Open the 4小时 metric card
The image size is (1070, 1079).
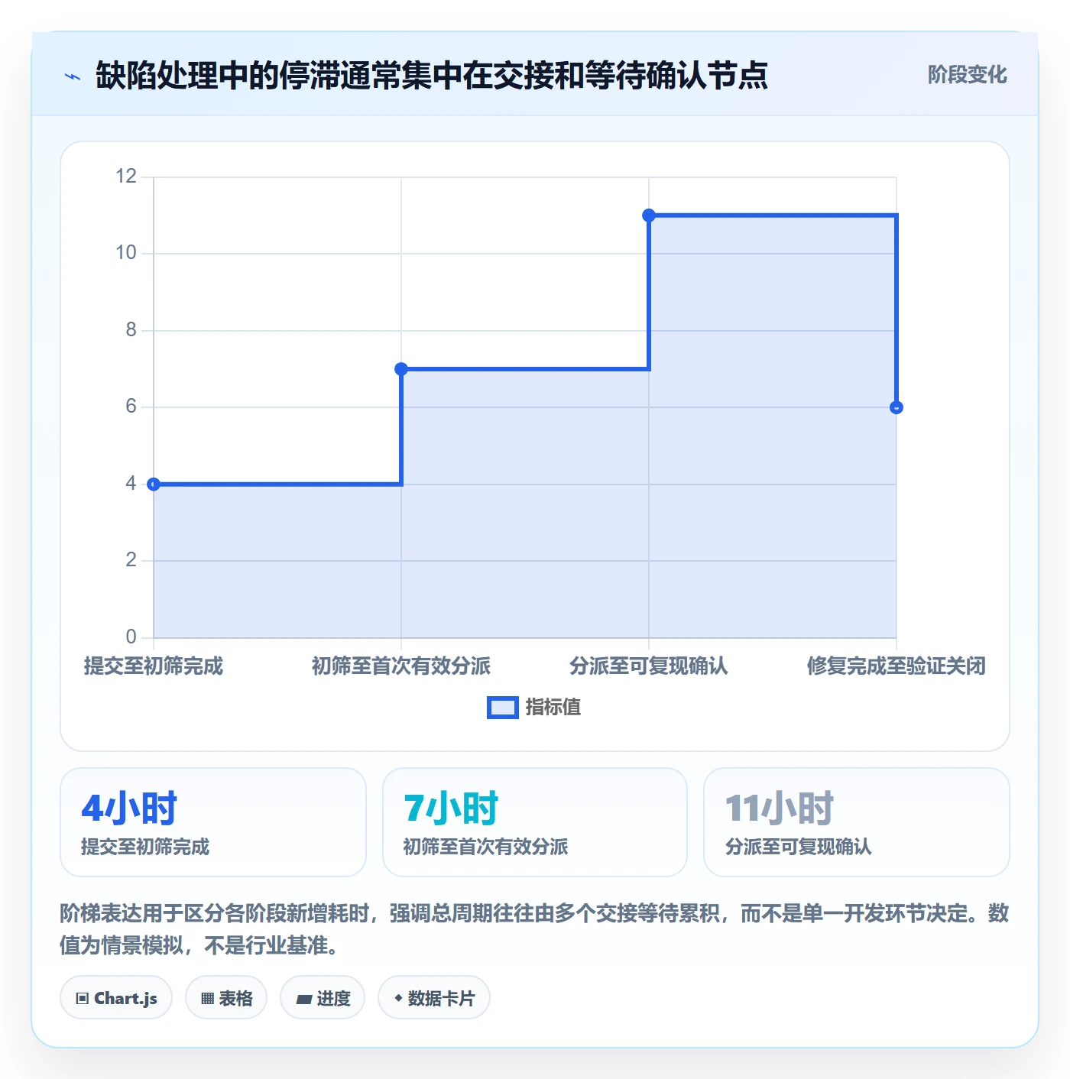coord(213,822)
